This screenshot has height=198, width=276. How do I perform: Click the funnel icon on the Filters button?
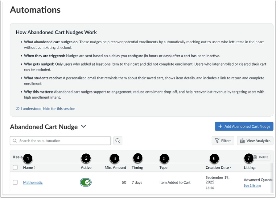coord(217,140)
